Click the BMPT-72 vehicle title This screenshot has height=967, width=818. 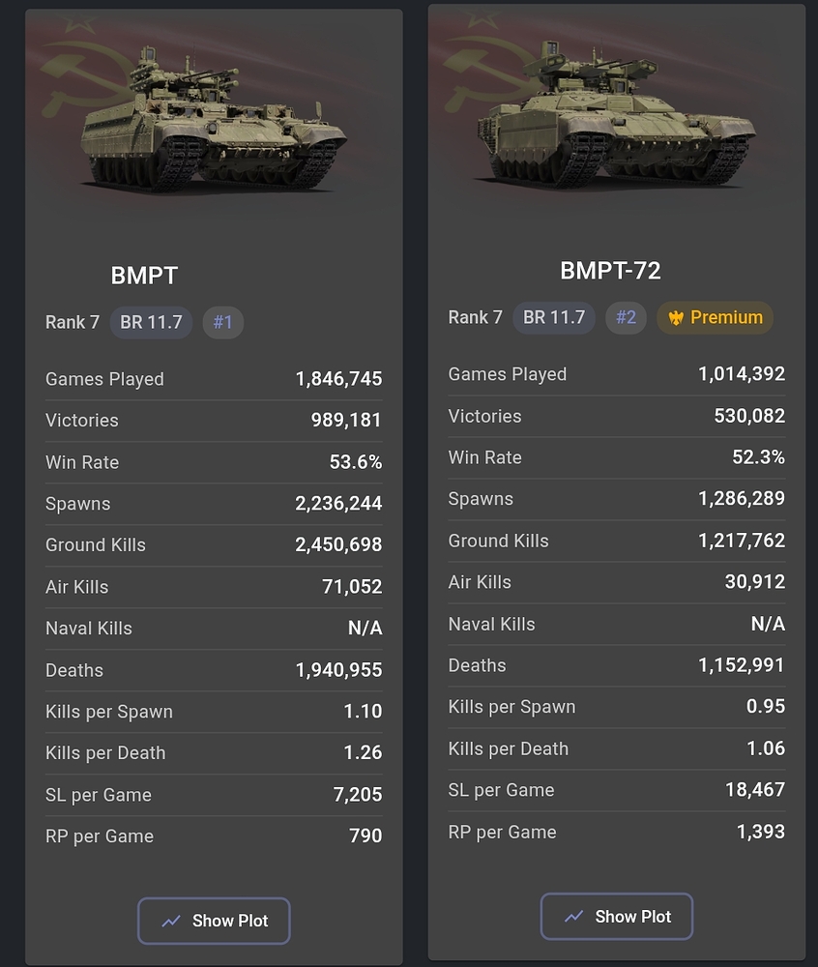[x=610, y=270]
